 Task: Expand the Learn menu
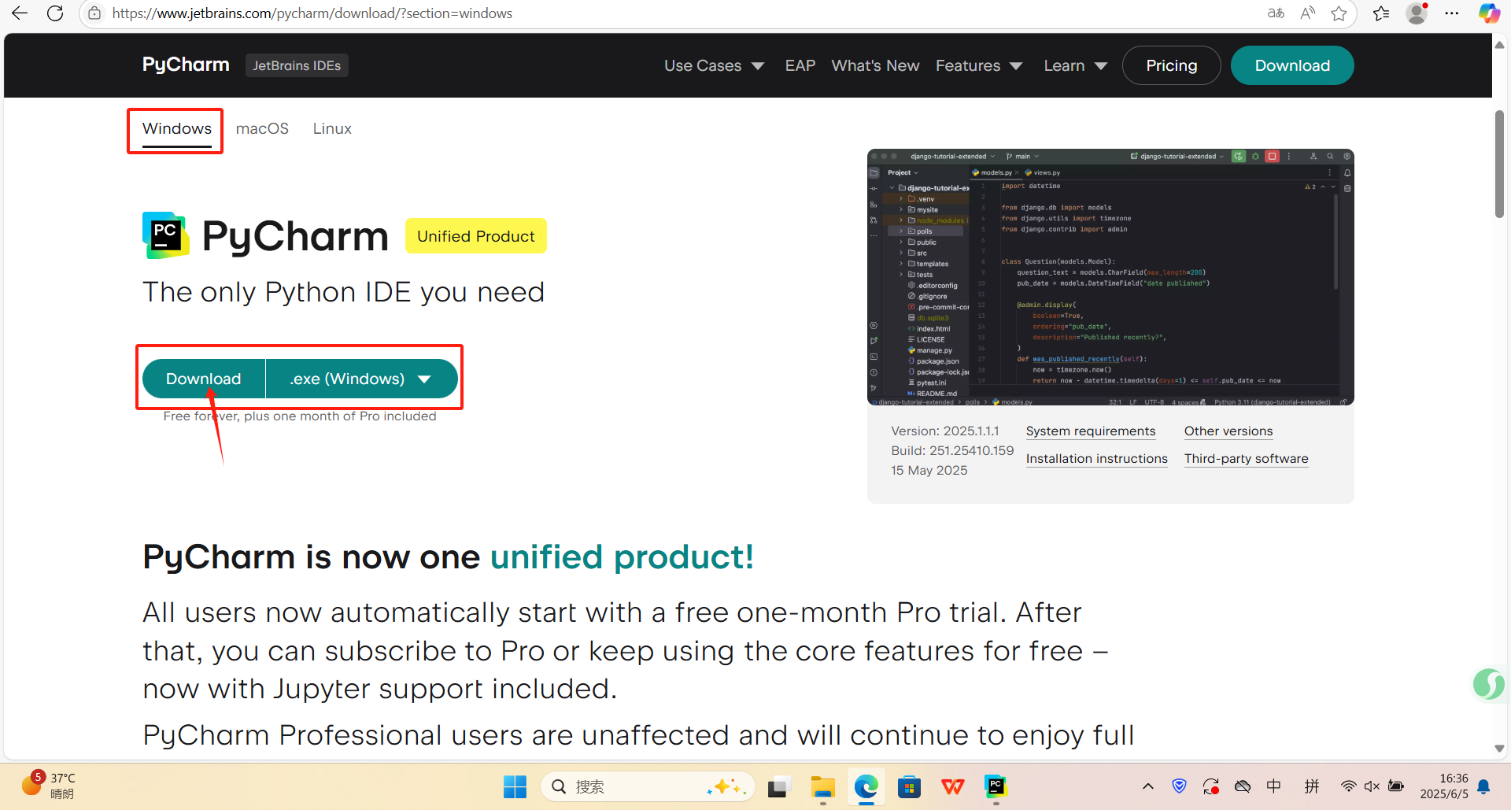coord(1075,65)
